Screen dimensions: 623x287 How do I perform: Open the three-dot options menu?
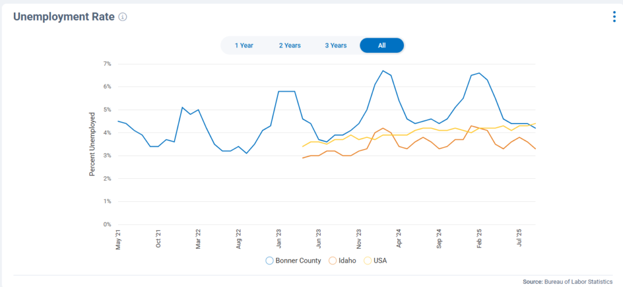614,17
